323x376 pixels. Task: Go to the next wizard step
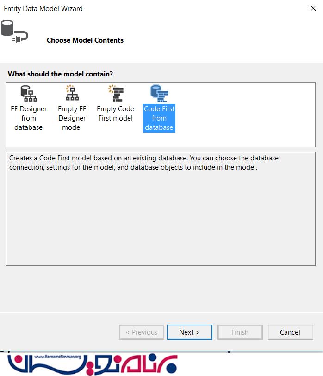189,332
